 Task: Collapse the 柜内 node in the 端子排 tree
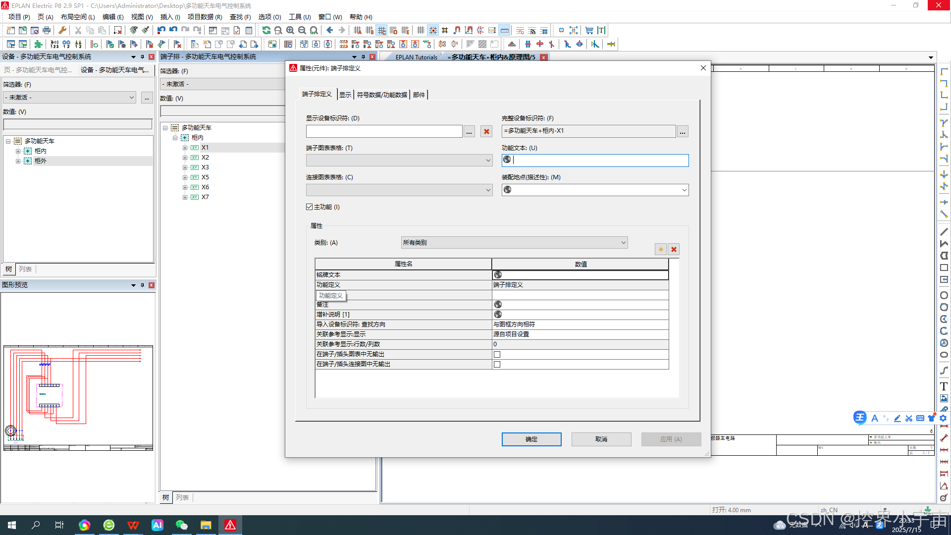point(175,138)
